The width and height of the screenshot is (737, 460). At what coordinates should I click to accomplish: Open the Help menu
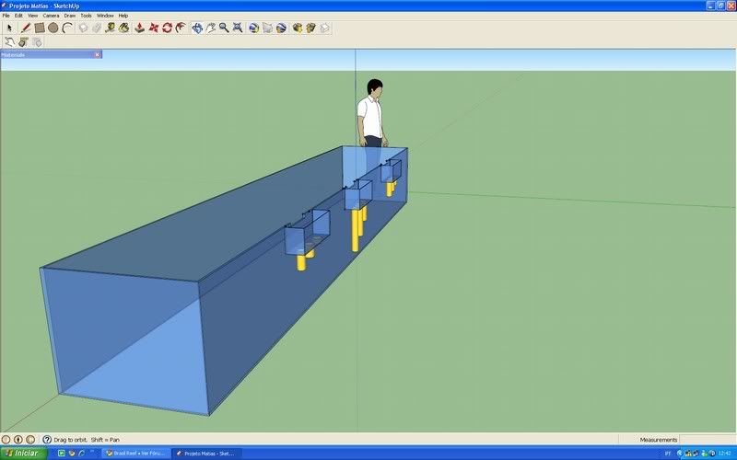tap(123, 16)
